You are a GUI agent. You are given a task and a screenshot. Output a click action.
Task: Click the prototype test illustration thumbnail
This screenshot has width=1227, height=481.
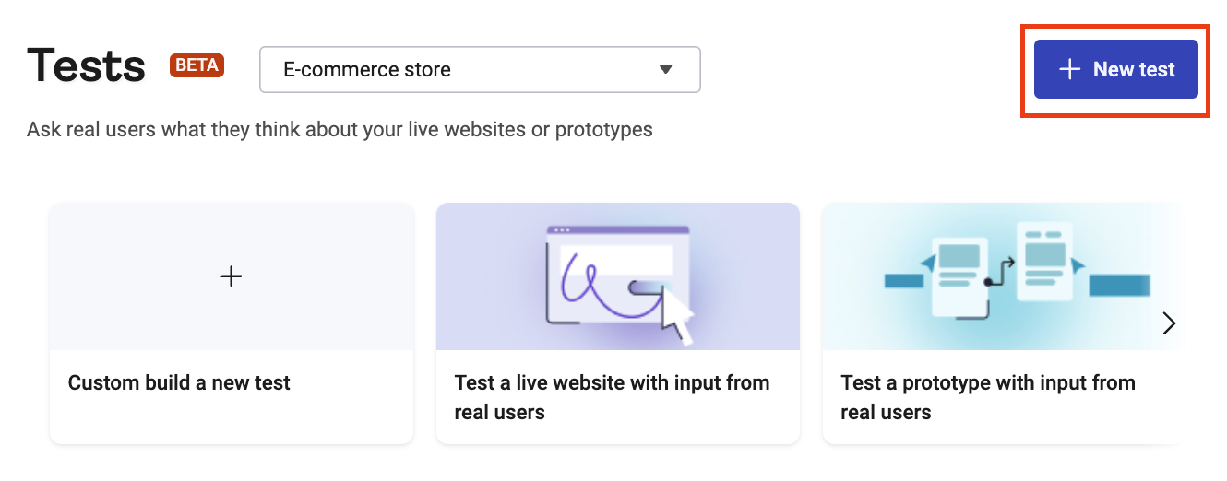1002,276
